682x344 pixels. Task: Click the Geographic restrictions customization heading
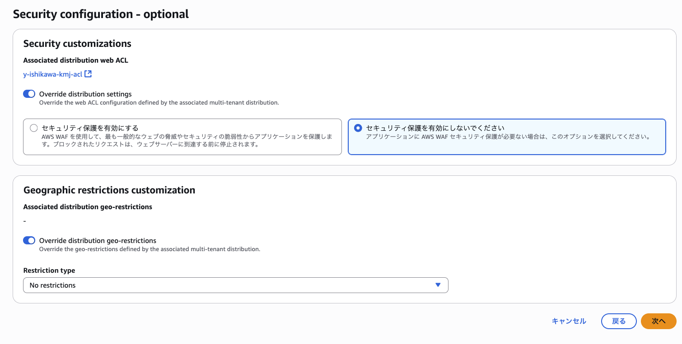point(109,190)
